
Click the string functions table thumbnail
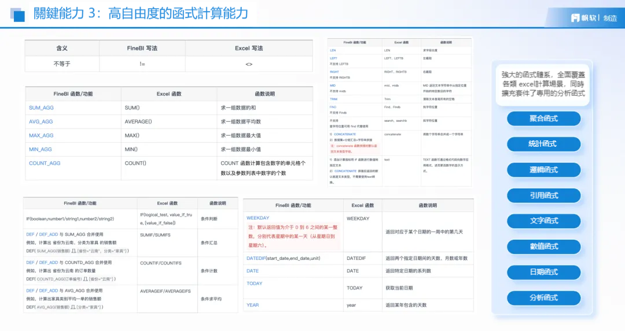(x=399, y=112)
